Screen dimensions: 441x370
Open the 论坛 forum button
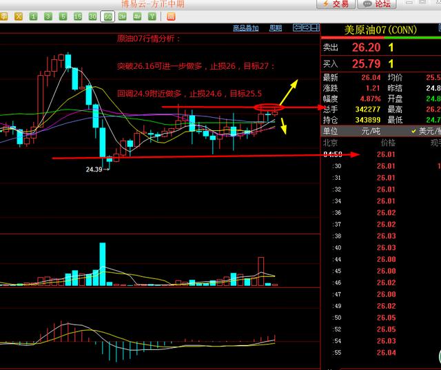pyautogui.click(x=377, y=4)
